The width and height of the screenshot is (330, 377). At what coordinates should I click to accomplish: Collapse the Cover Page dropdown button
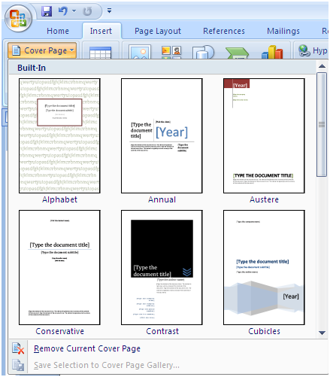[42, 50]
